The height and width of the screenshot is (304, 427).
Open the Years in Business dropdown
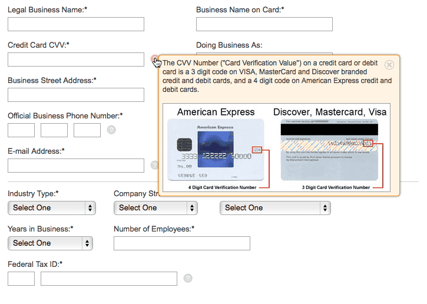pyautogui.click(x=50, y=243)
